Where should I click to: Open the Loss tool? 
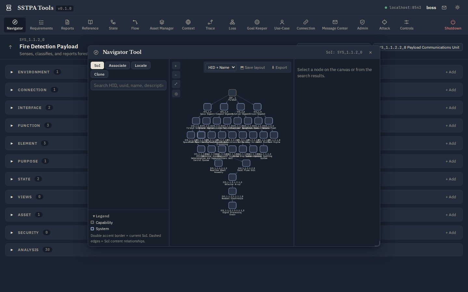click(x=232, y=25)
